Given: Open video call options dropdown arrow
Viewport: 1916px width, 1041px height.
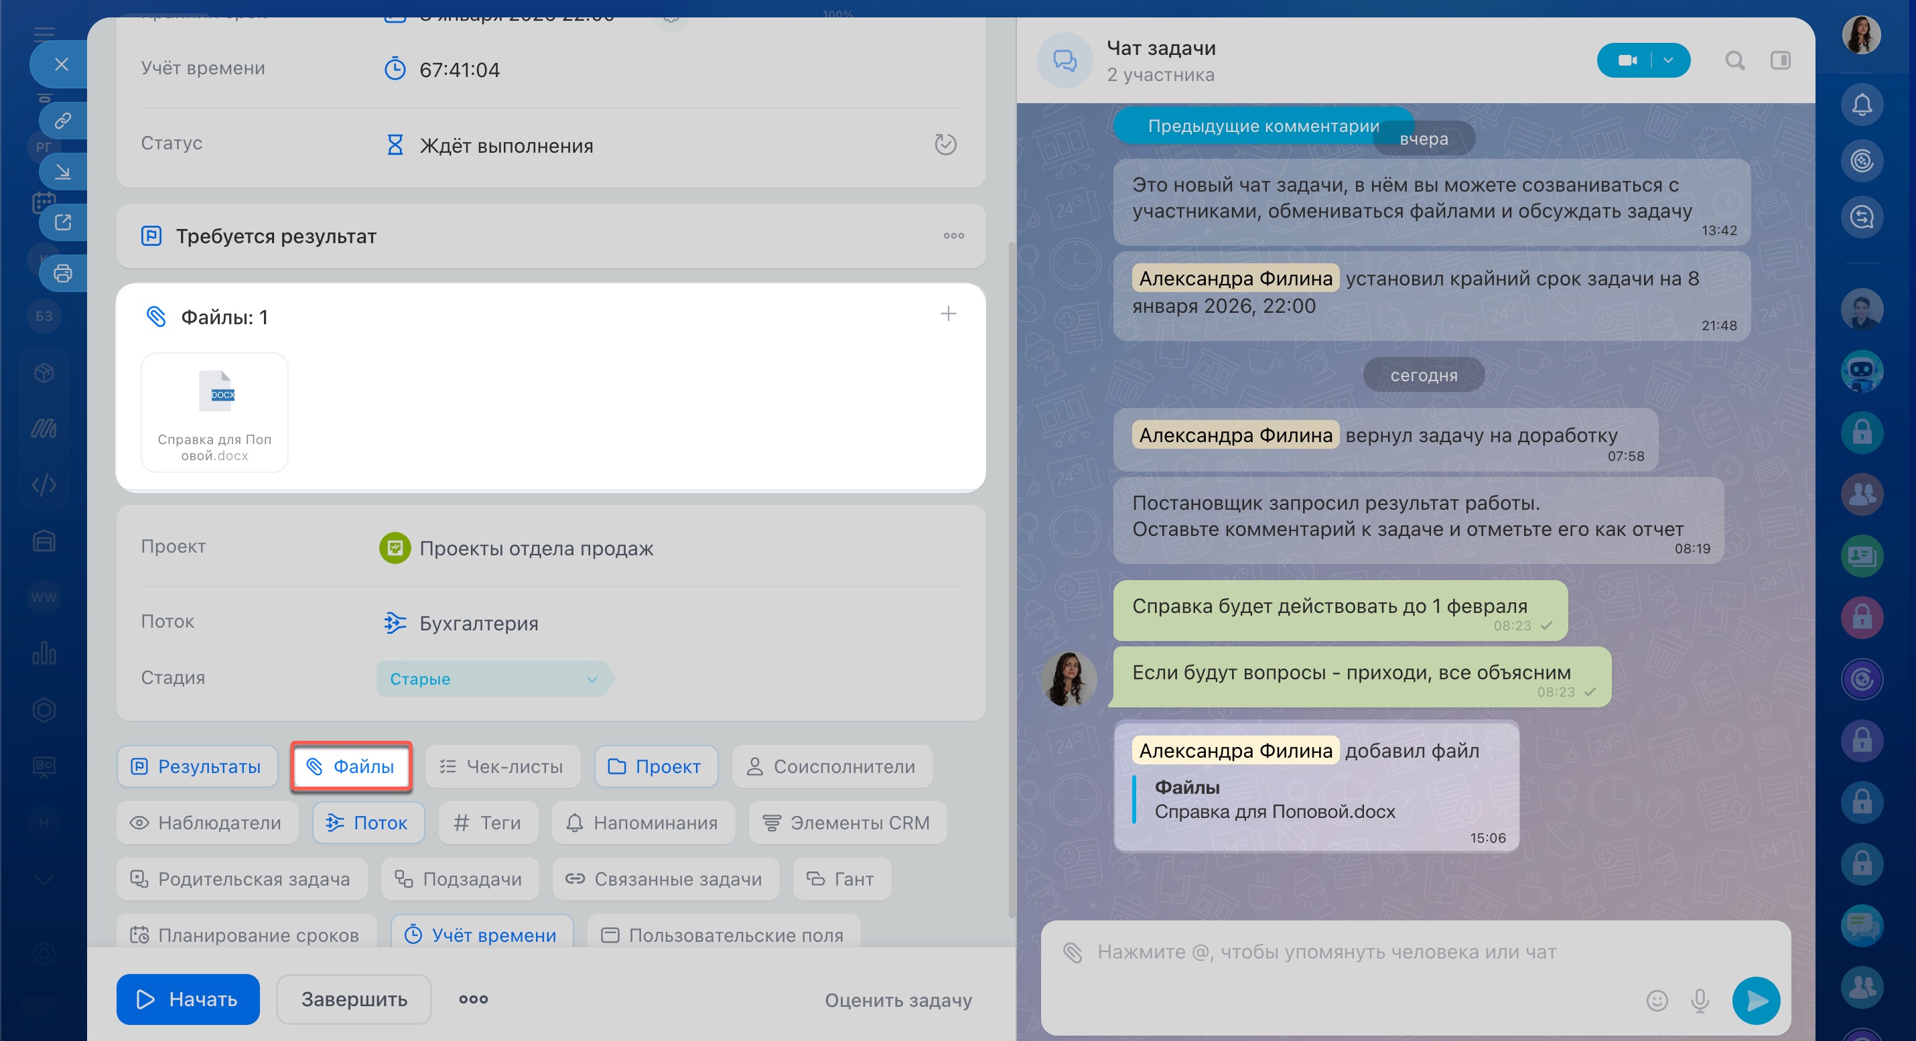Looking at the screenshot, I should (x=1668, y=60).
